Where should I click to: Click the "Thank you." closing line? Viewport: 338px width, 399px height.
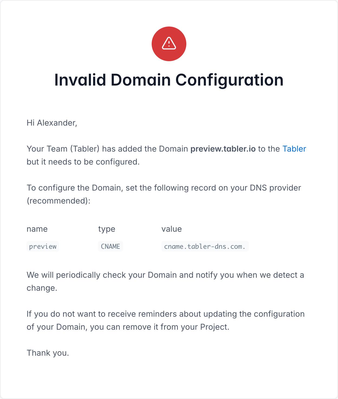coord(48,353)
